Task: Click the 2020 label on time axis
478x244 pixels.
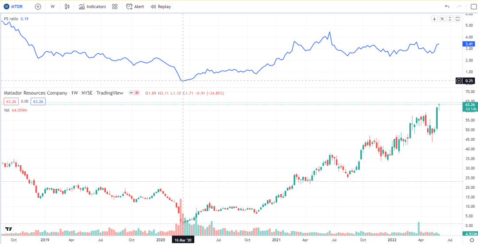Action: pyautogui.click(x=161, y=240)
